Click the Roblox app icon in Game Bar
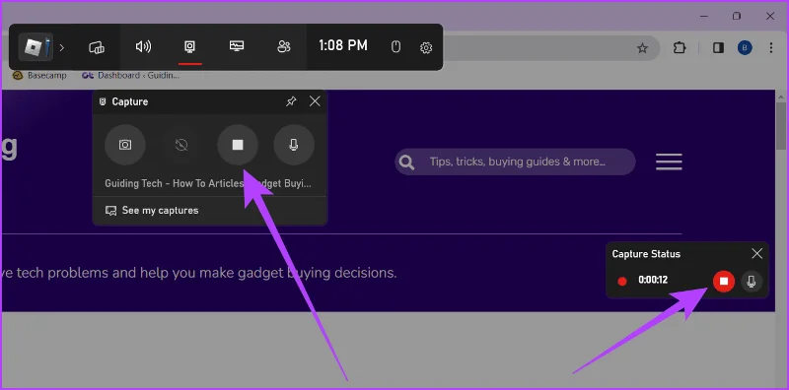 point(36,47)
